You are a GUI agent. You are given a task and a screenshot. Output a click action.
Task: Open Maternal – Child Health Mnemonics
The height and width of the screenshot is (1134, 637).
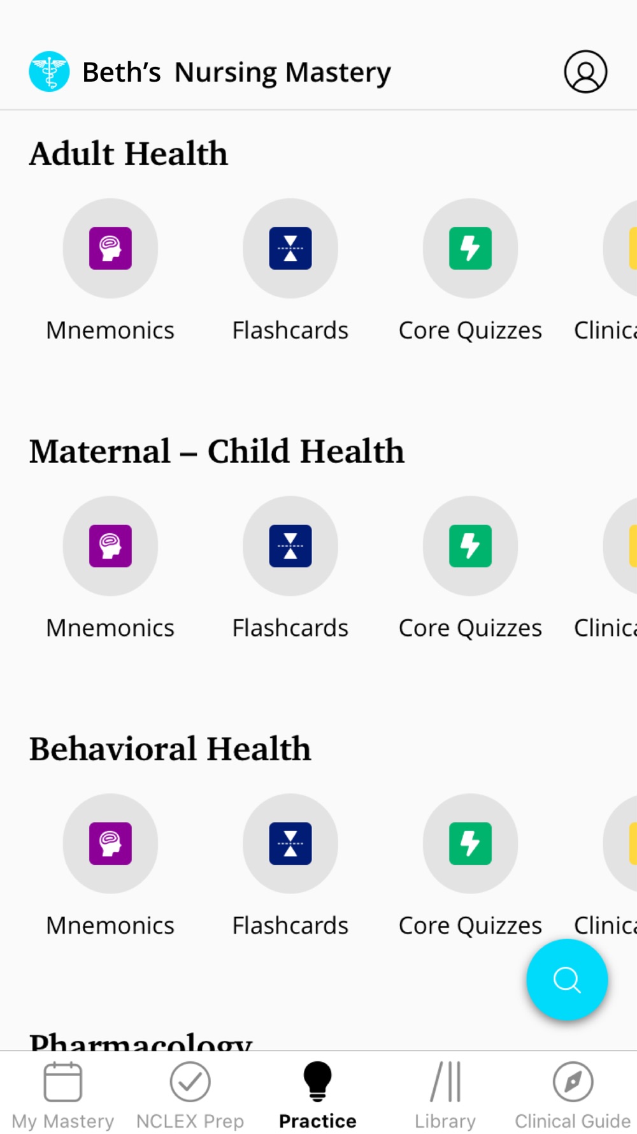click(x=110, y=546)
